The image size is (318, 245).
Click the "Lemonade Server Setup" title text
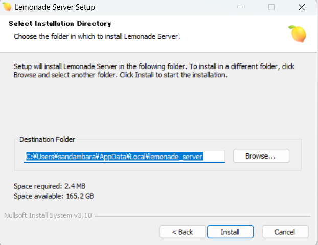point(55,8)
